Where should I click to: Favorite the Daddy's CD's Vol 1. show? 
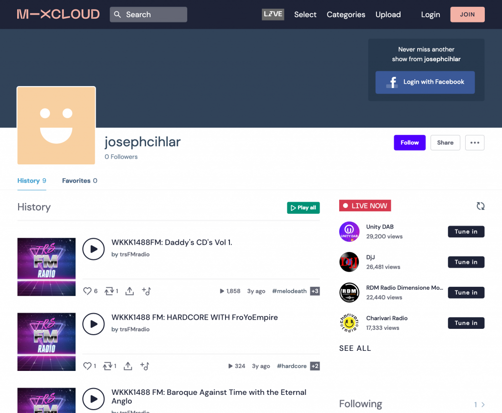point(87,291)
